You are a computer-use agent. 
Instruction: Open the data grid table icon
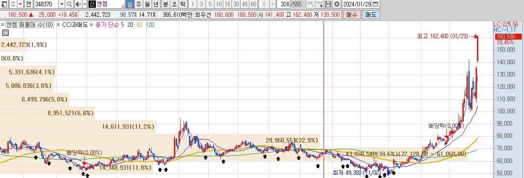click(5, 33)
